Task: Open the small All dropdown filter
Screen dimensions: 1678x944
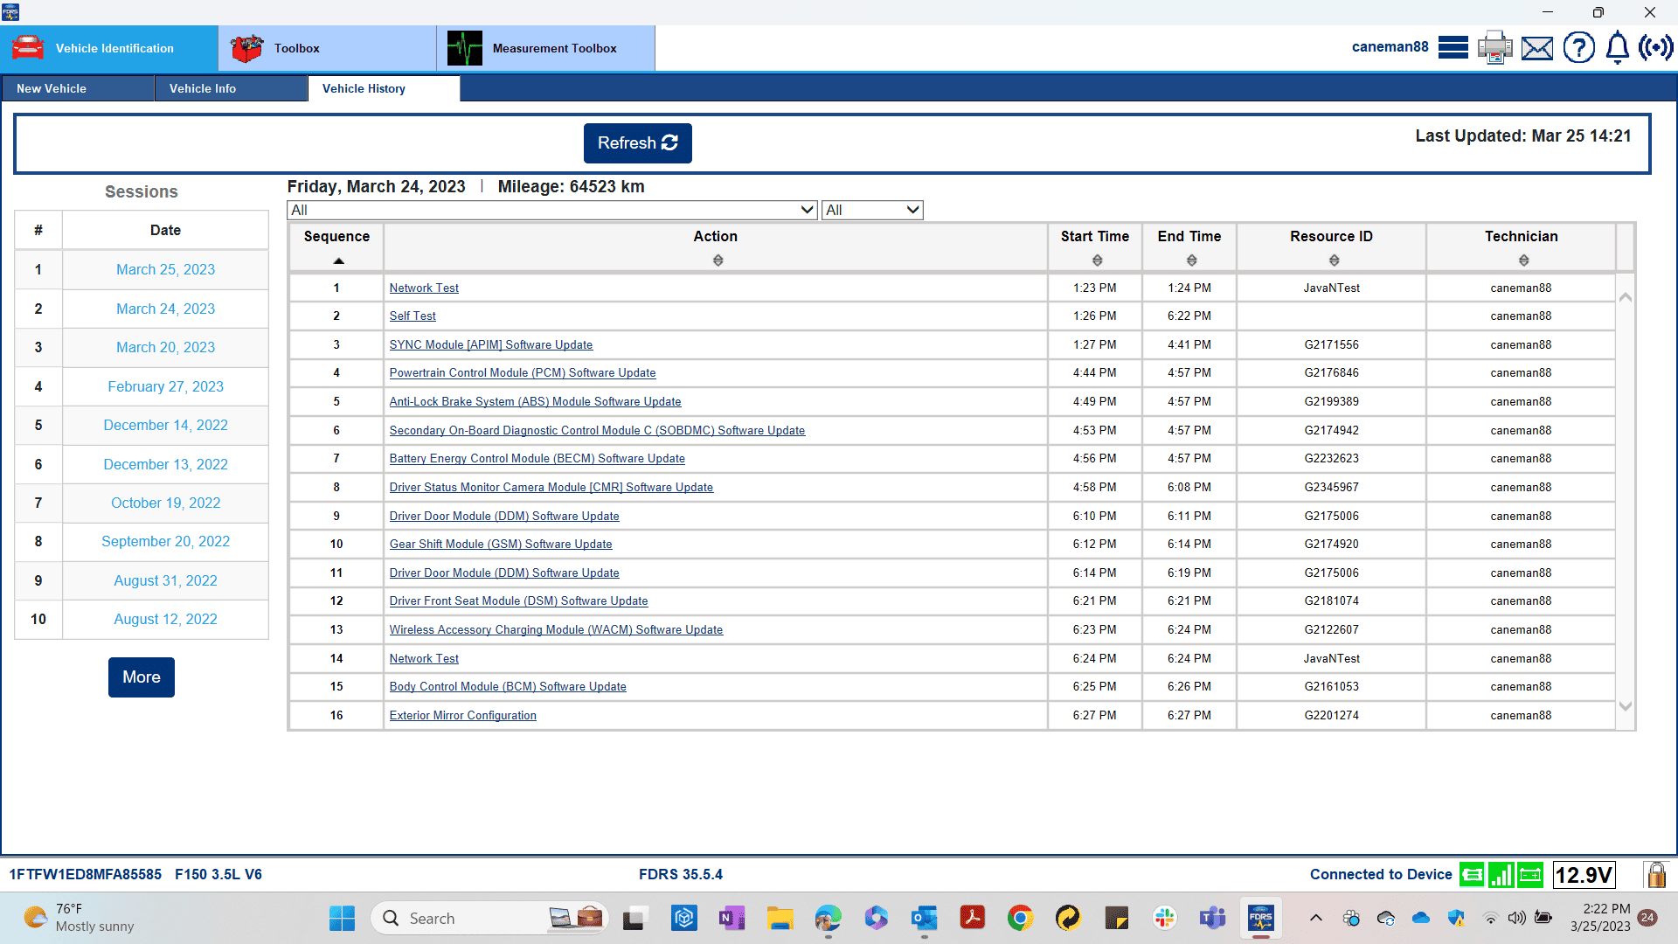Action: click(x=872, y=210)
